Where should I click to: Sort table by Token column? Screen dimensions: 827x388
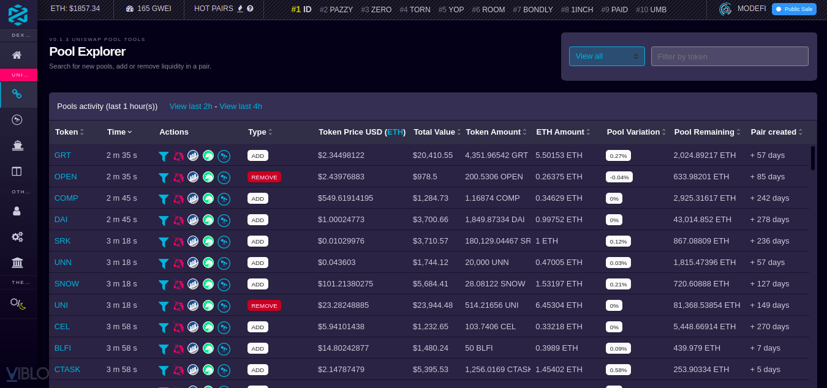(69, 132)
